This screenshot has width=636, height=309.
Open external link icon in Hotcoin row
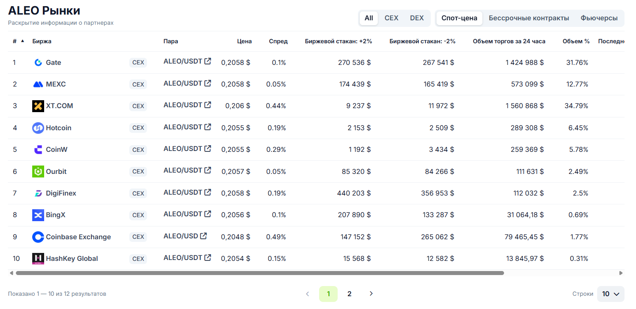[x=207, y=127]
